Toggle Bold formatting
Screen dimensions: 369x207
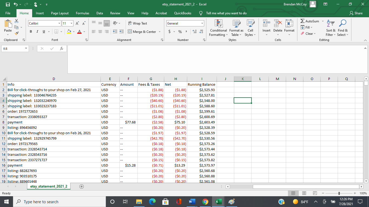[x=31, y=32]
